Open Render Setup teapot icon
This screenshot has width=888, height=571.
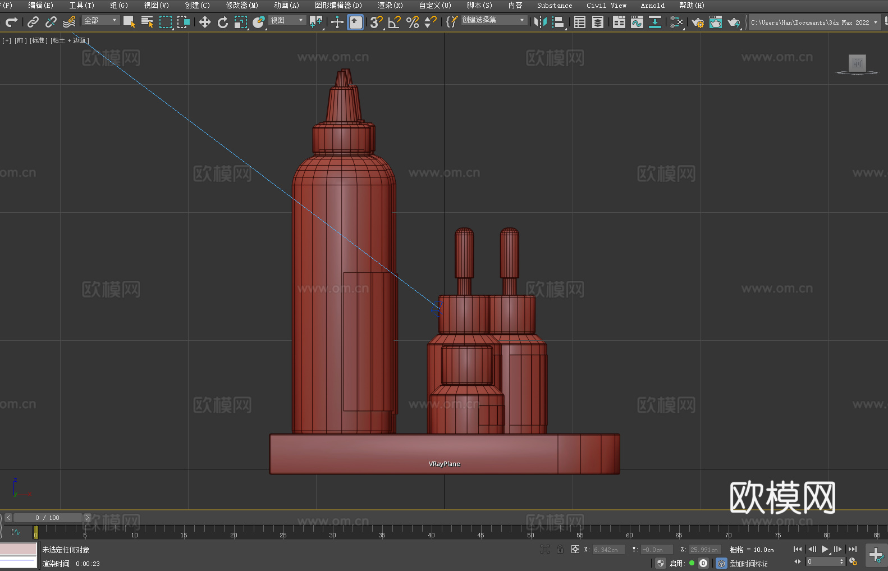pyautogui.click(x=698, y=22)
